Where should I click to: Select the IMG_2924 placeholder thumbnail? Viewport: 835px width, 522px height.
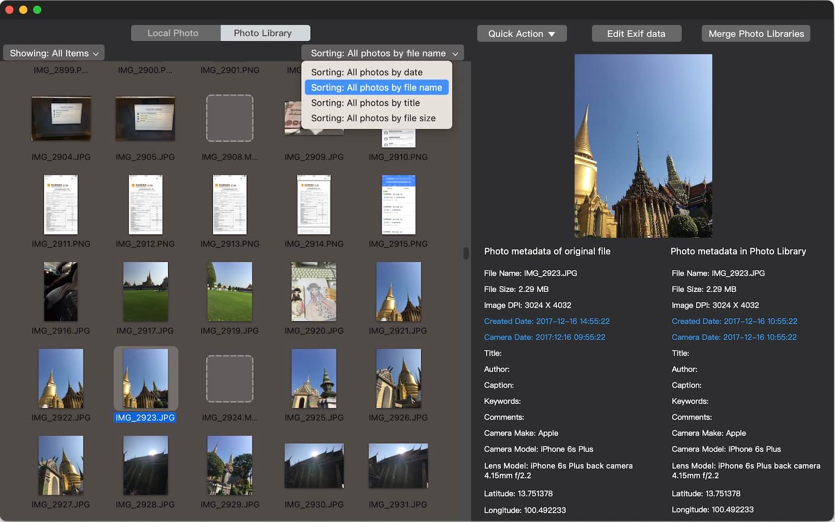point(230,379)
